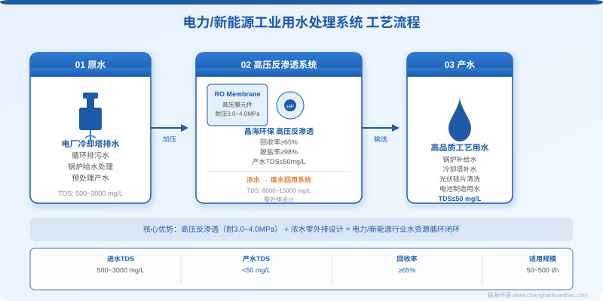
Task: Click the 核心优势 summary banner
Action: click(x=301, y=230)
